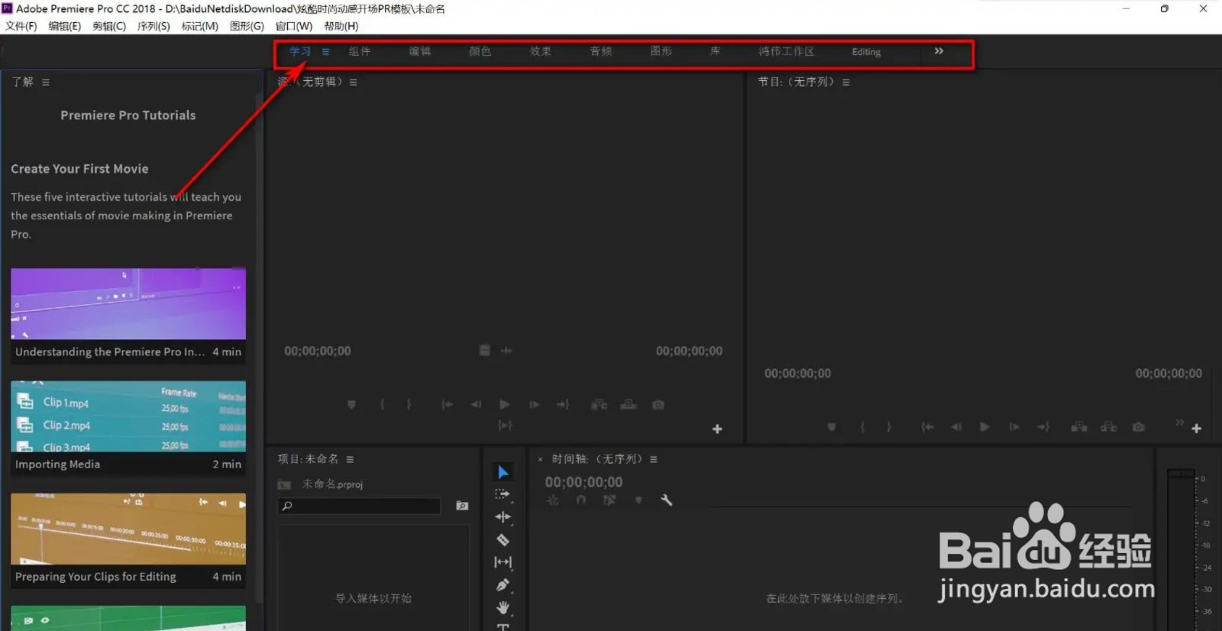Select the Track Select Forward tool
1222x631 pixels.
pos(503,494)
